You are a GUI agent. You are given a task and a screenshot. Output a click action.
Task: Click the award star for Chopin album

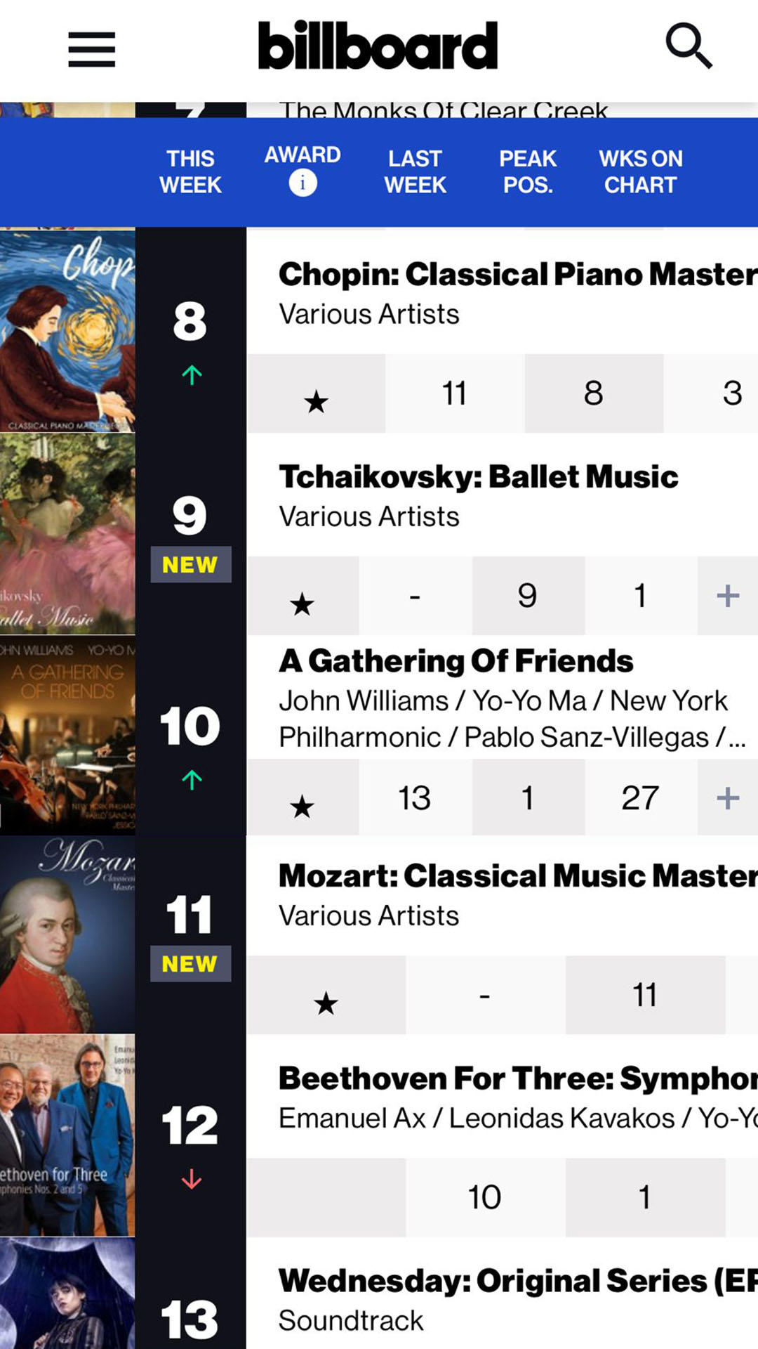coord(316,402)
